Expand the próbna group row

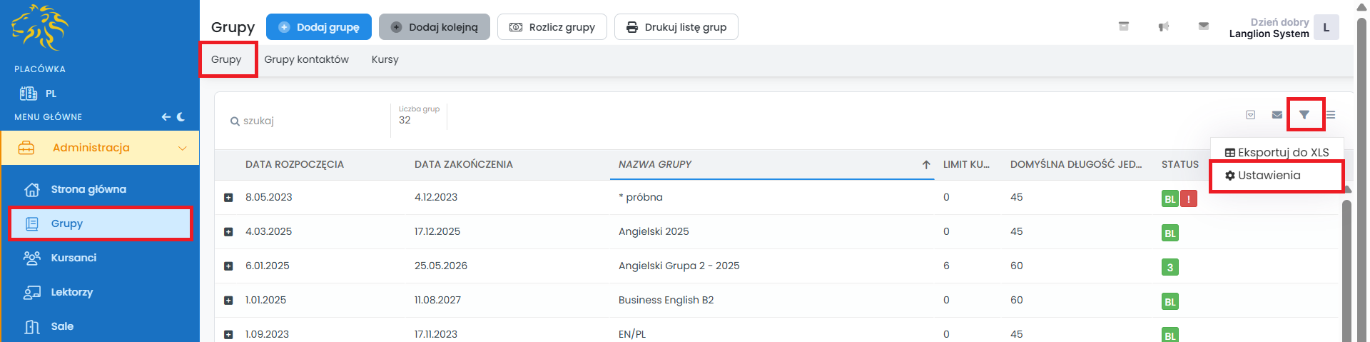point(228,198)
